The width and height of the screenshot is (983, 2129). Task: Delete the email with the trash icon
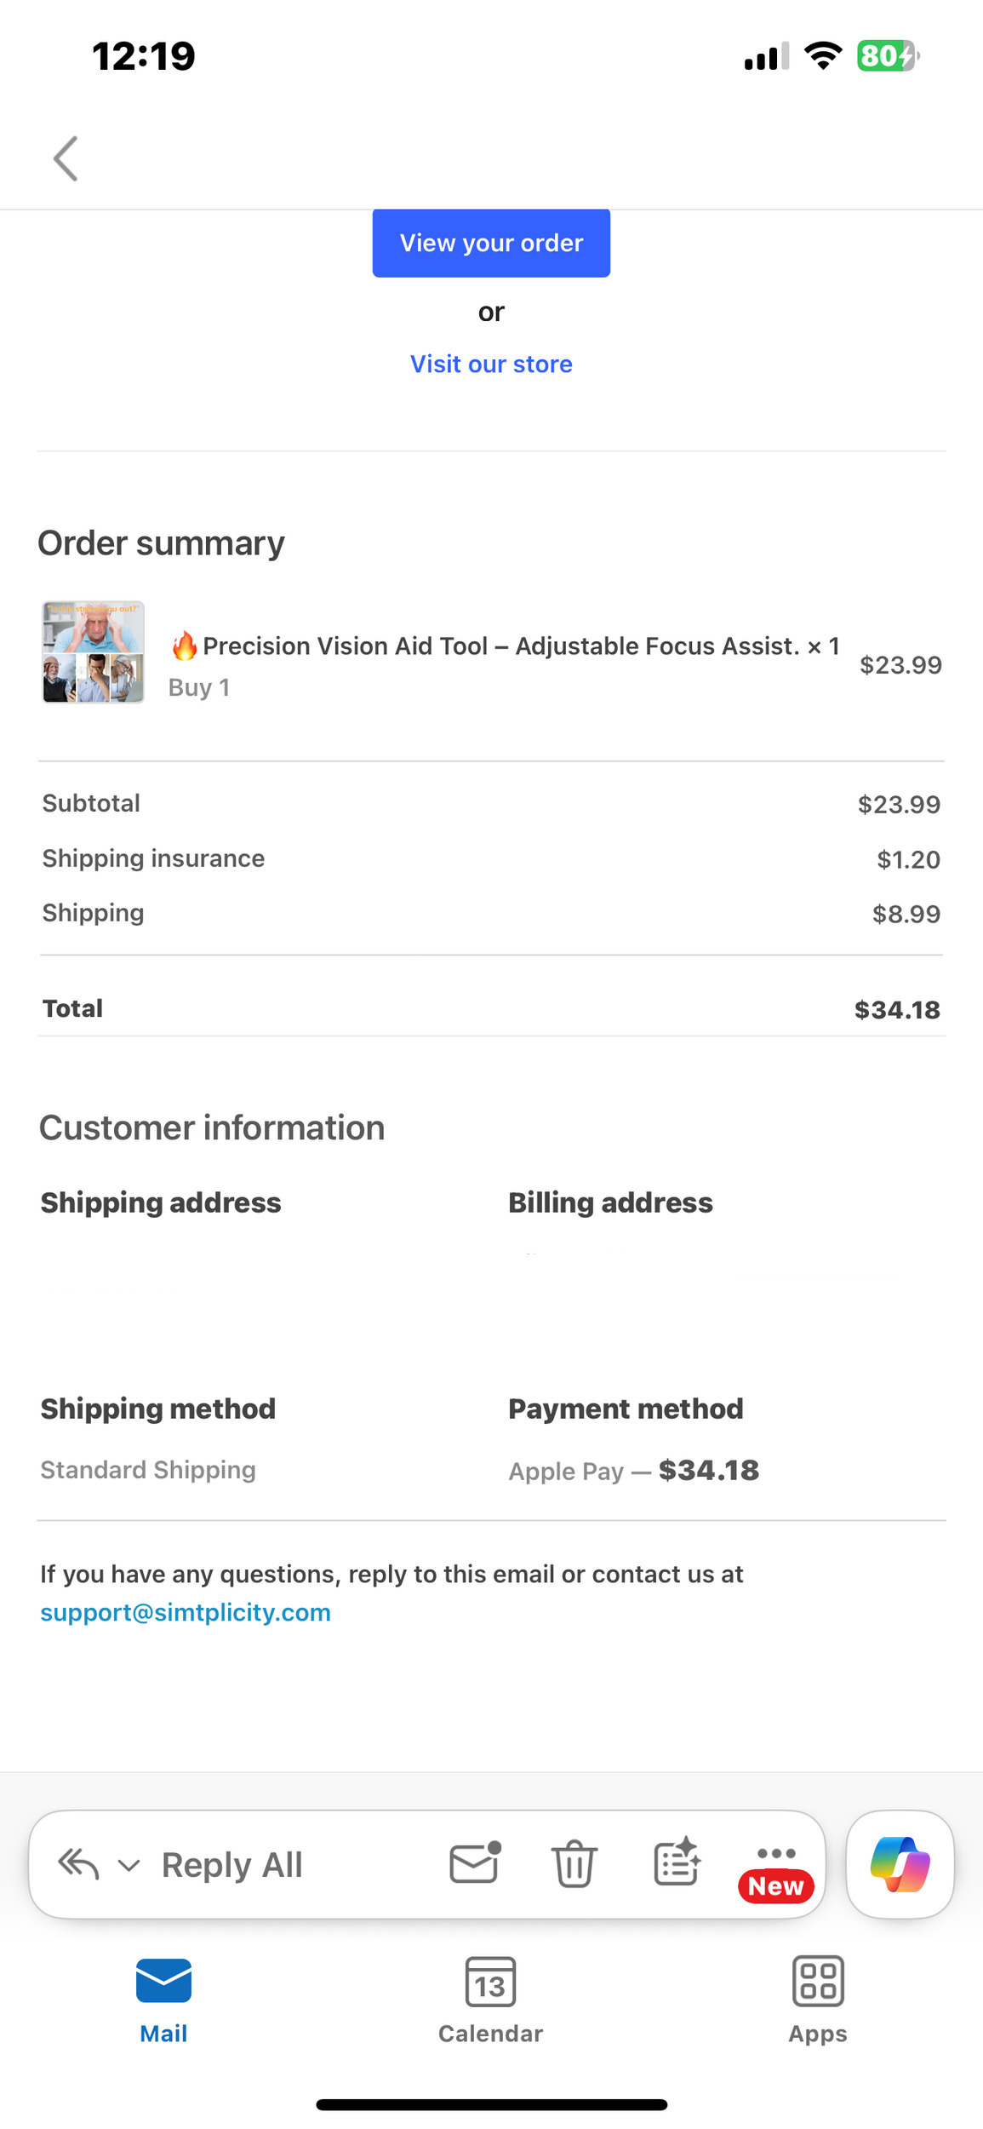coord(574,1864)
